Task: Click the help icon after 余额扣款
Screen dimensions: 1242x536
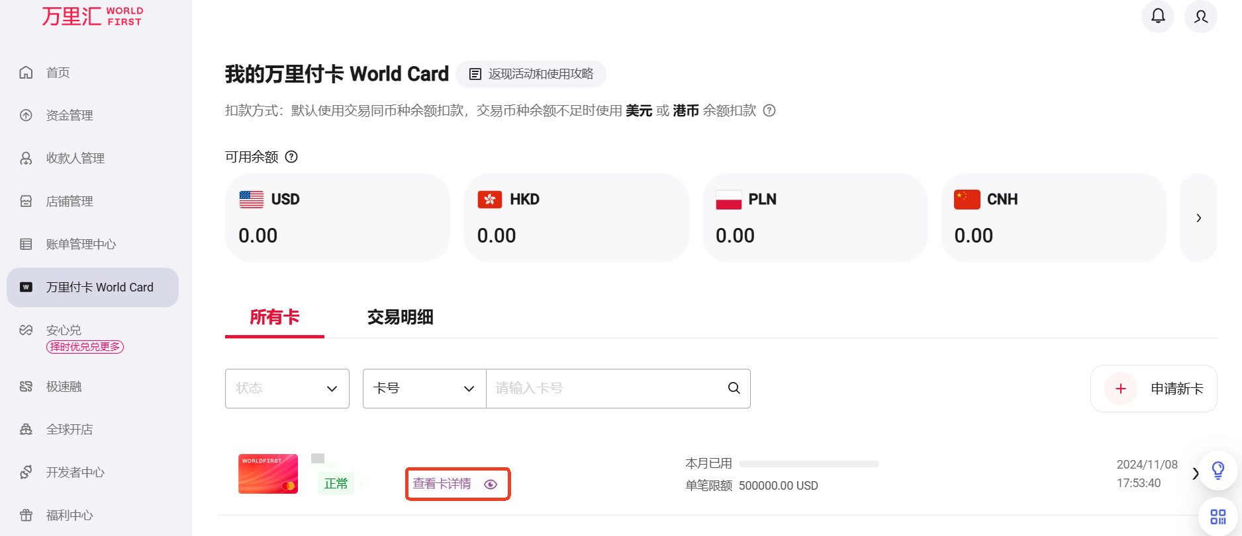Action: tap(769, 110)
